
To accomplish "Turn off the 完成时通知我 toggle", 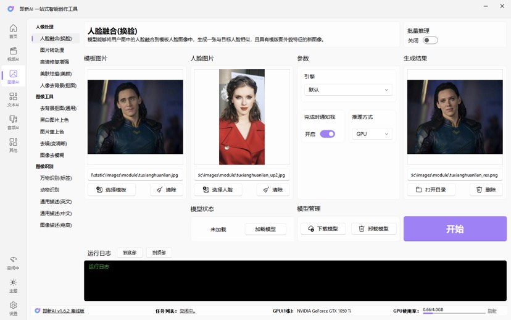I will (x=327, y=134).
